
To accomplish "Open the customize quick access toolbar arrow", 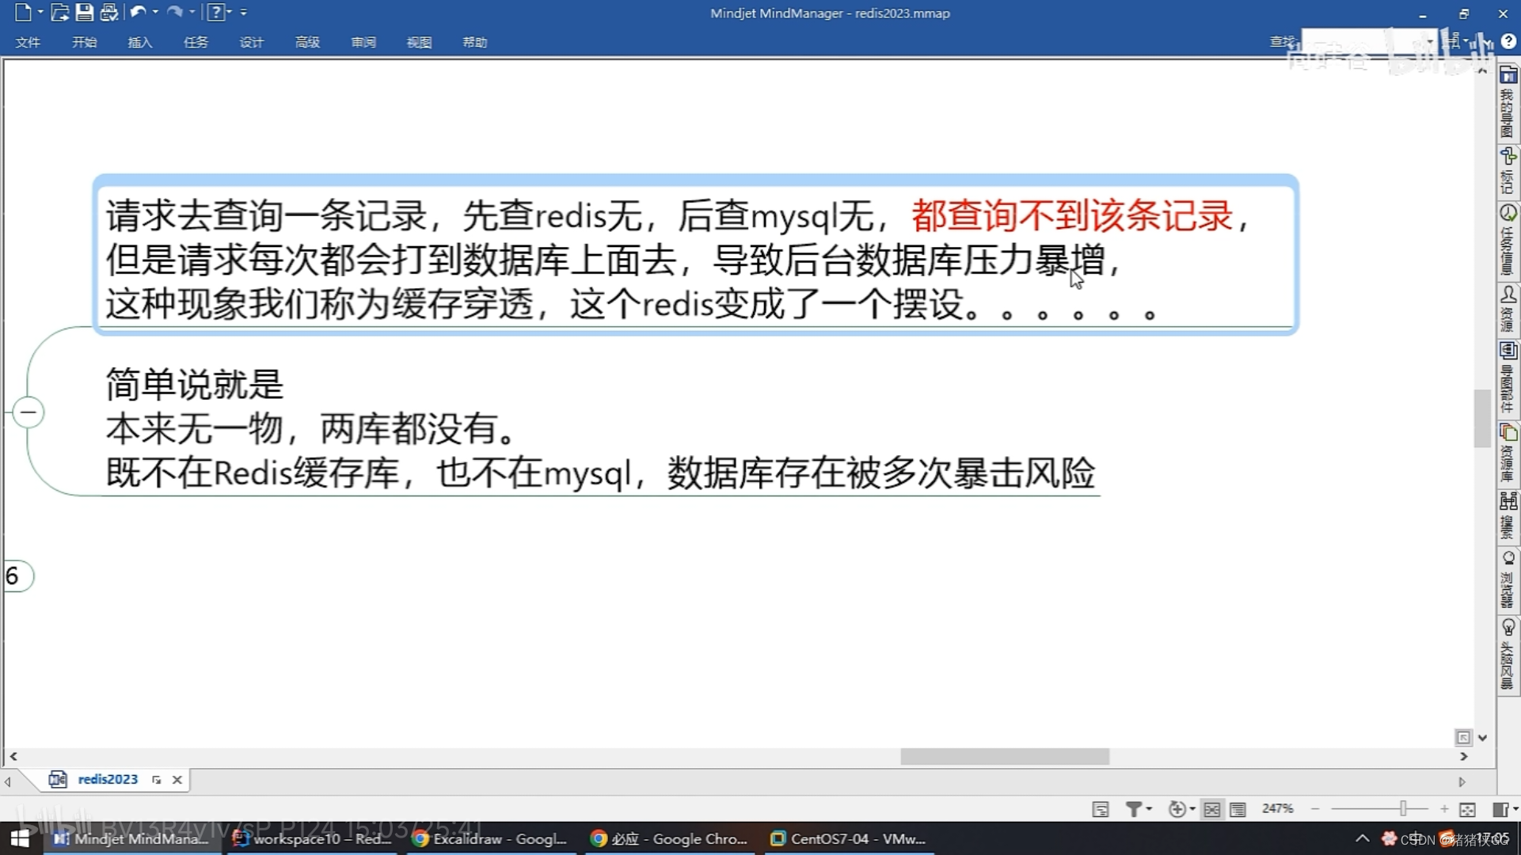I will pyautogui.click(x=244, y=12).
